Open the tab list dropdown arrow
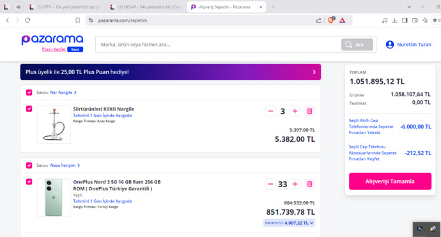 (x=409, y=7)
